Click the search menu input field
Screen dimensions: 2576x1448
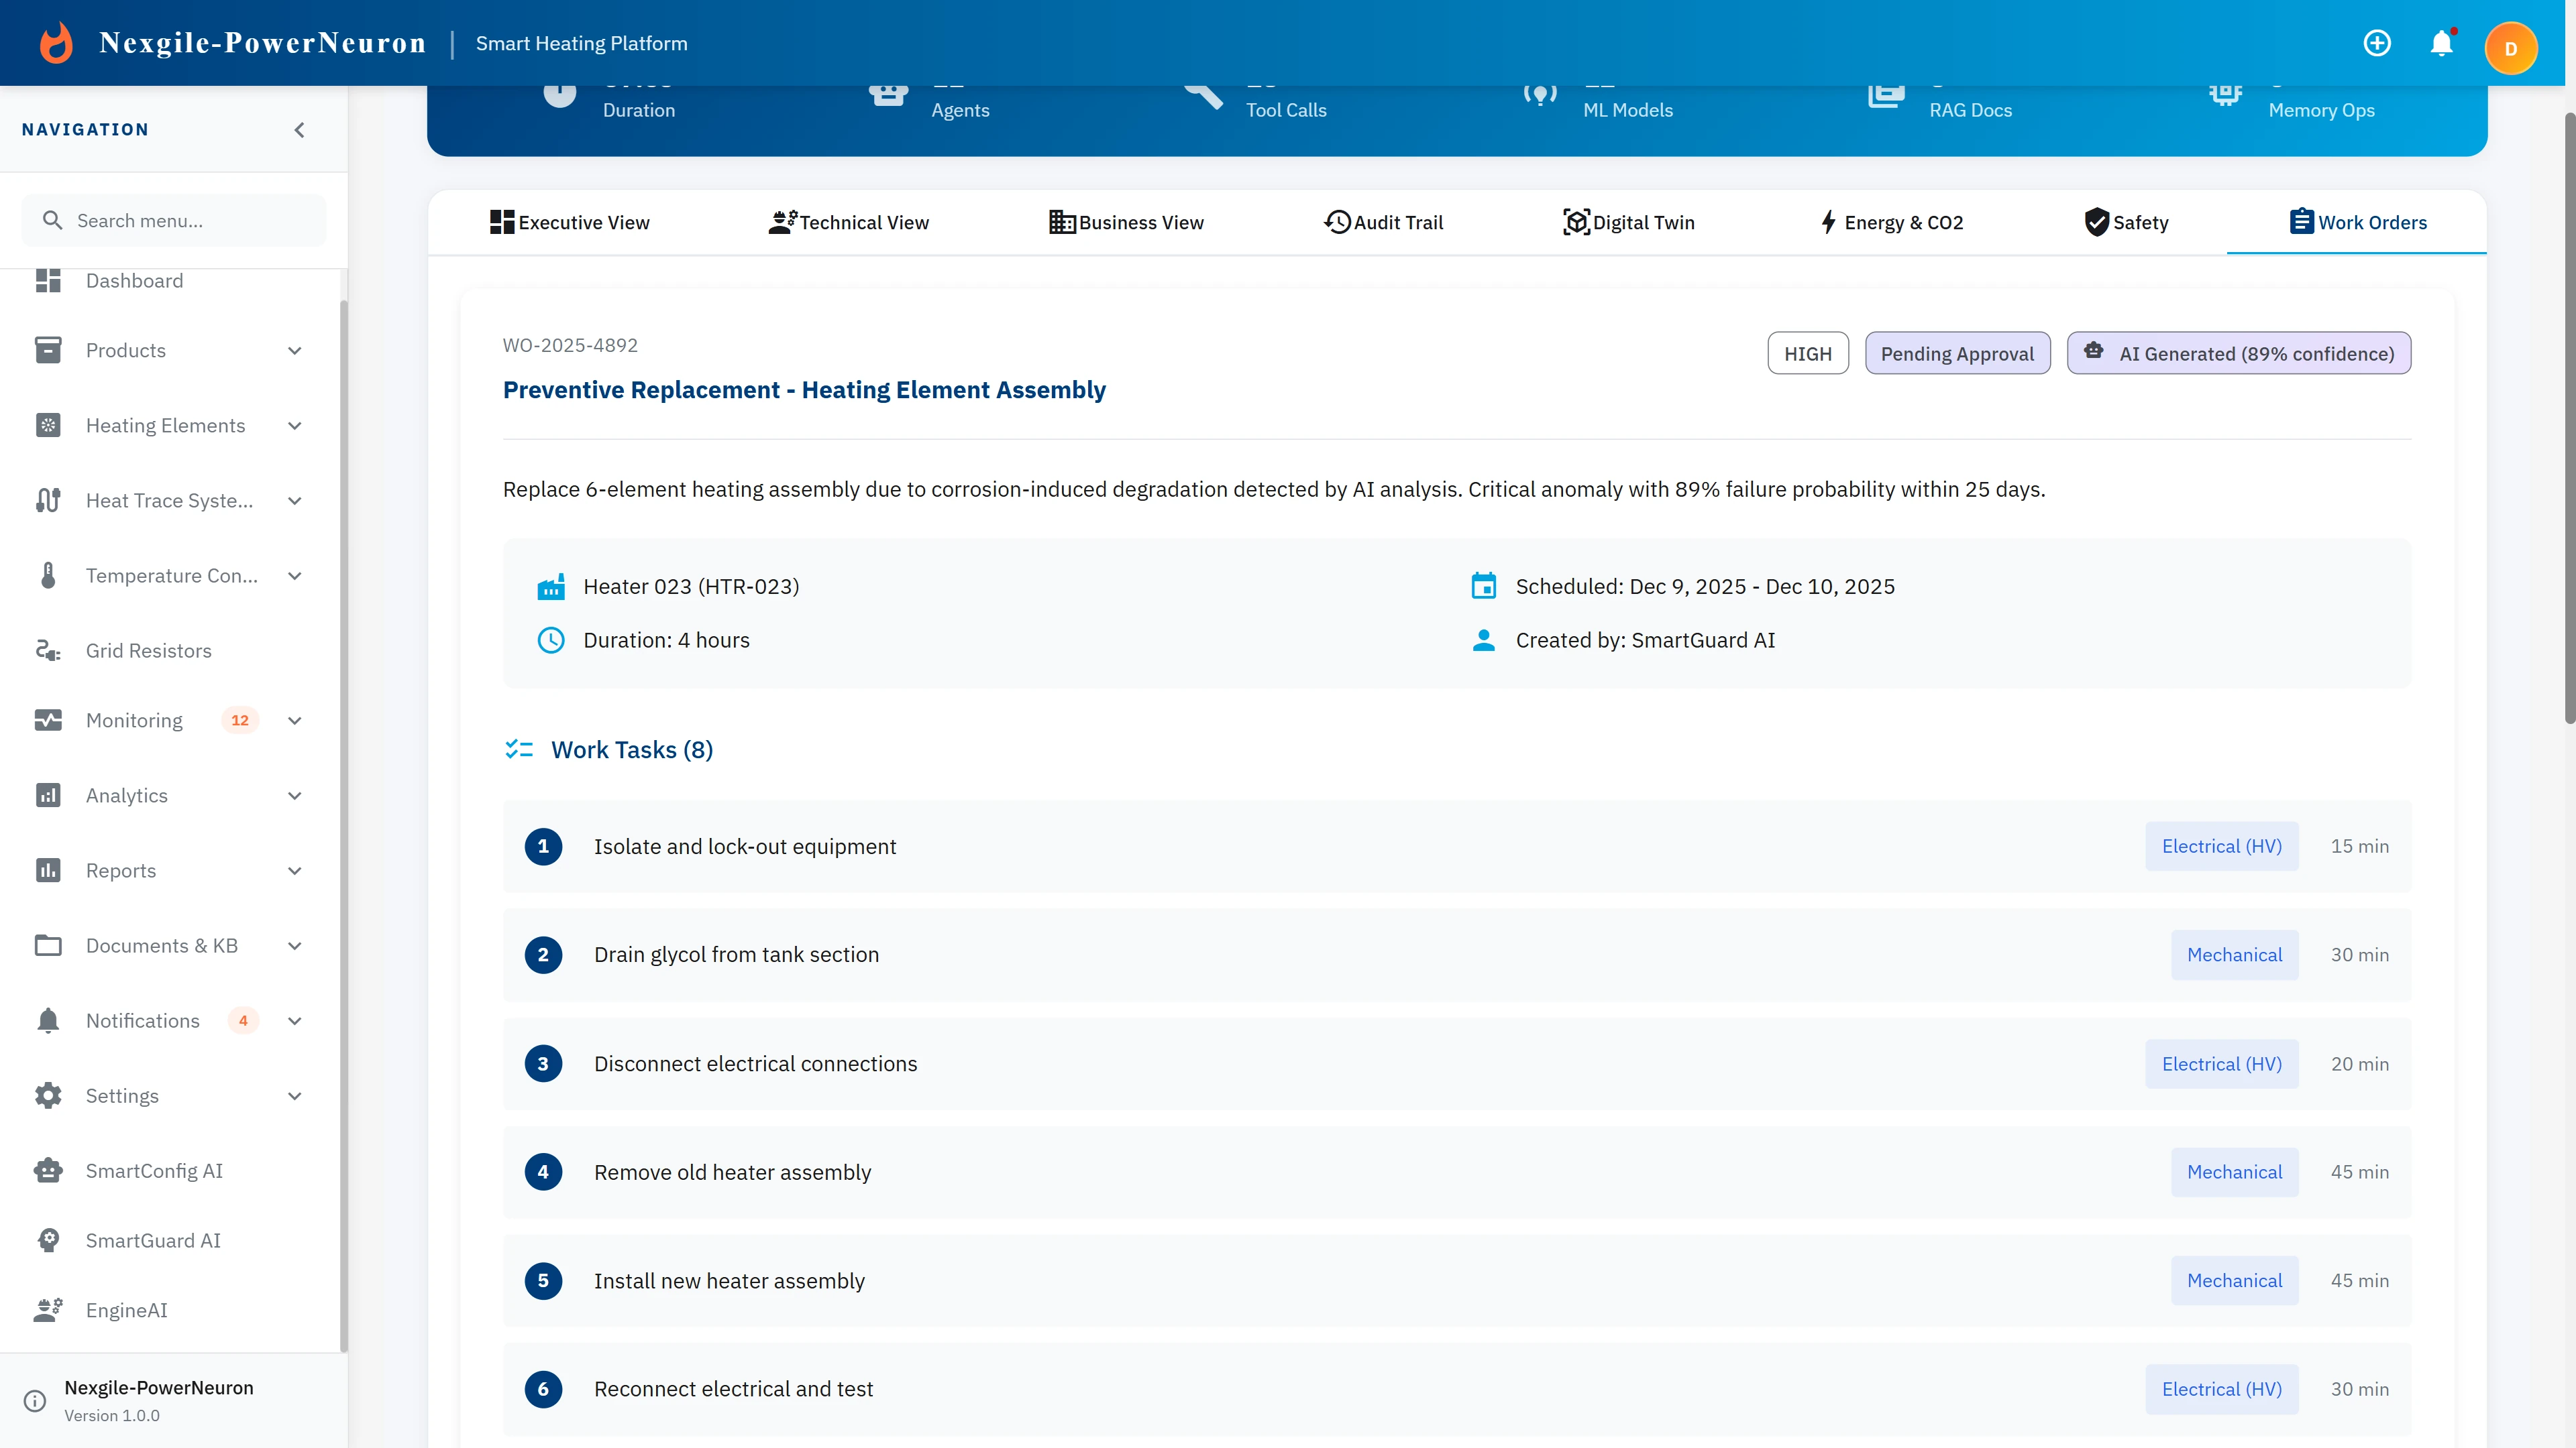tap(173, 220)
